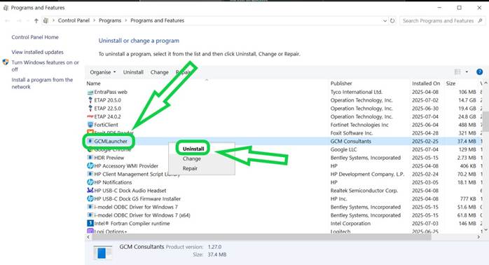
Task: Click the Change toolbar button
Action: (x=159, y=72)
